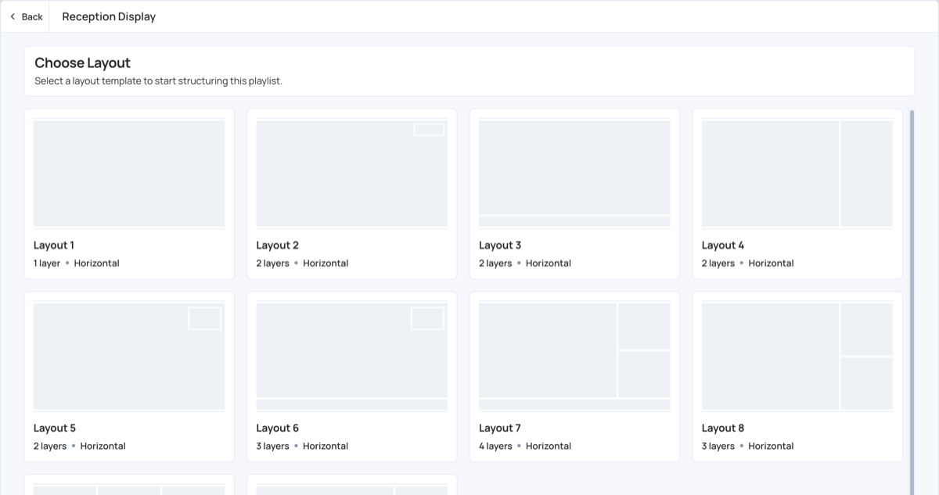
Task: Click the Layout 8 title text
Action: coord(723,428)
